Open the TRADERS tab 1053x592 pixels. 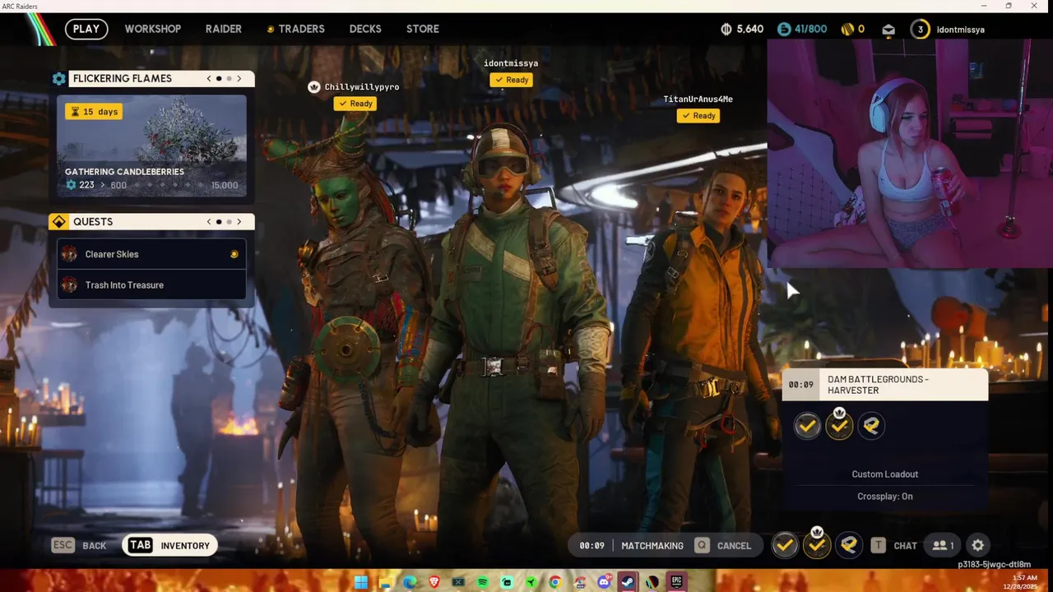(301, 29)
